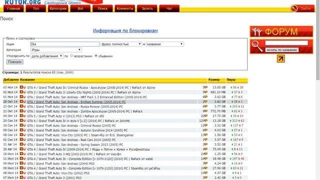Open the San Andreas - Endless Summer link

(x=76, y=102)
